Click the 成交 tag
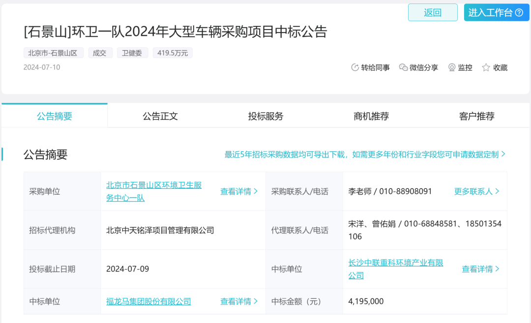Image resolution: width=531 pixels, height=323 pixels. [x=100, y=53]
